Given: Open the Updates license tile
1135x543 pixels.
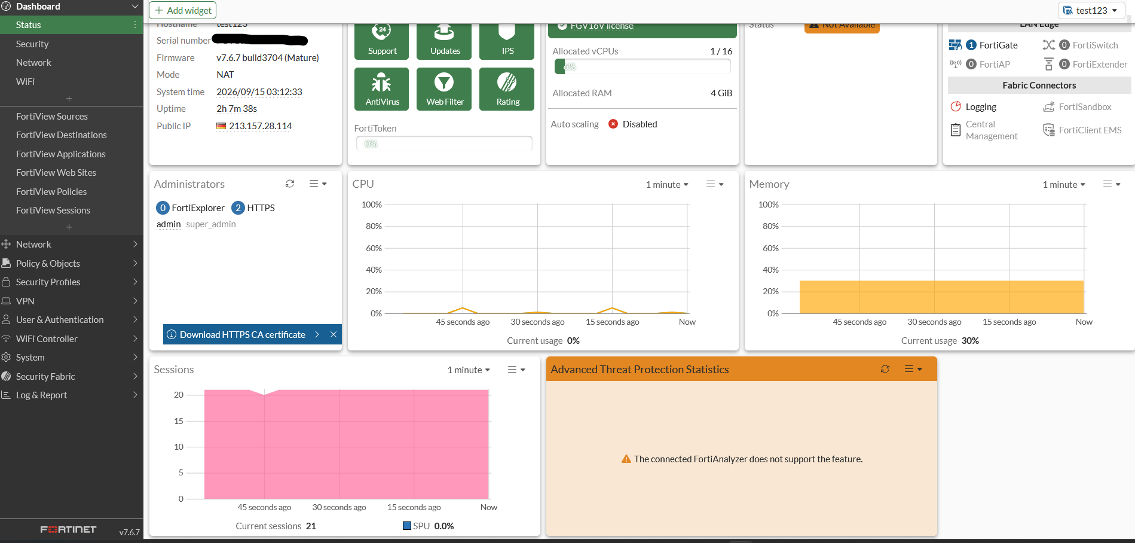Looking at the screenshot, I should tap(444, 41).
